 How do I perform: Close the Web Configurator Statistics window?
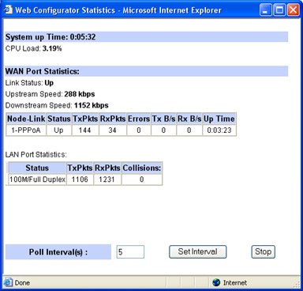coord(293,10)
